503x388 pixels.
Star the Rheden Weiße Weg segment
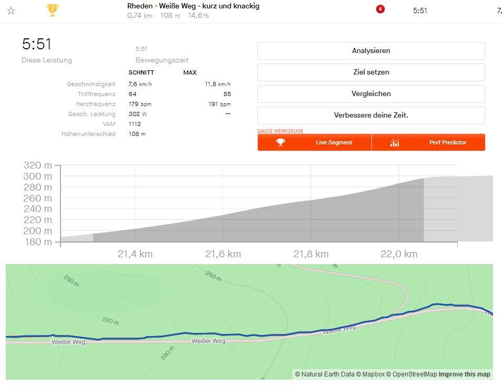[11, 11]
